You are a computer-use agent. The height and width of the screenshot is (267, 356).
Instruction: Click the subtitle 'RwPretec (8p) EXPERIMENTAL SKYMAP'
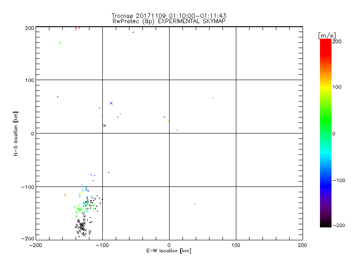[169, 21]
